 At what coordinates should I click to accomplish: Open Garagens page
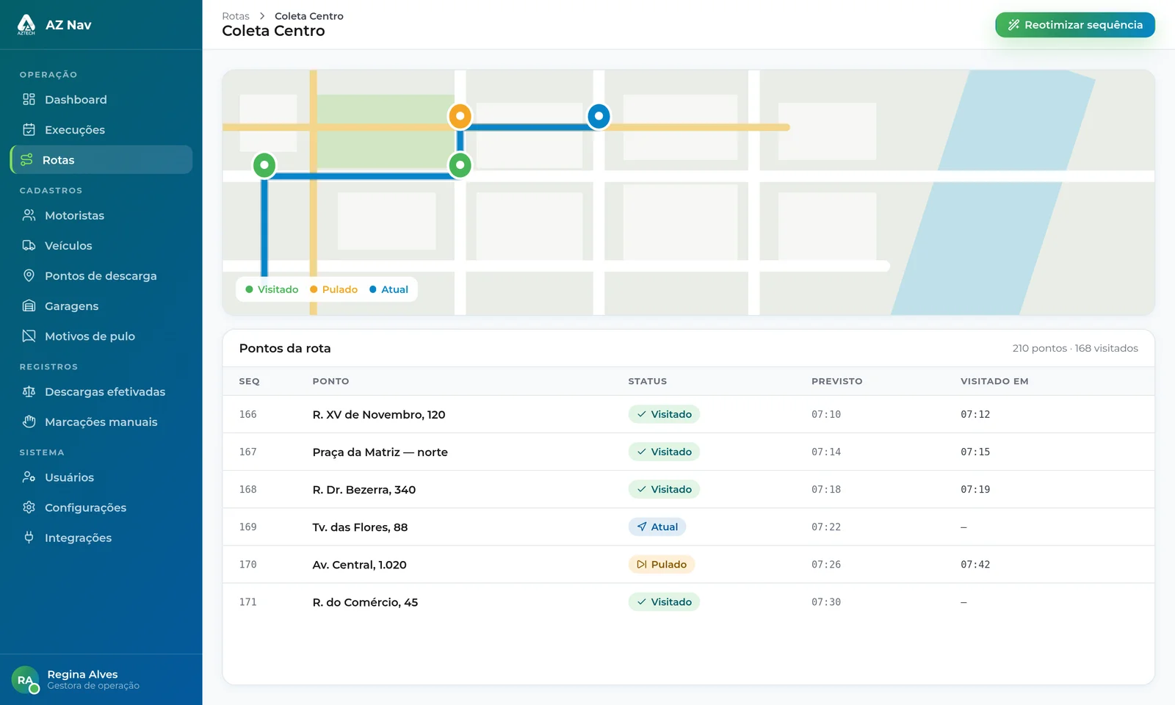(101, 305)
